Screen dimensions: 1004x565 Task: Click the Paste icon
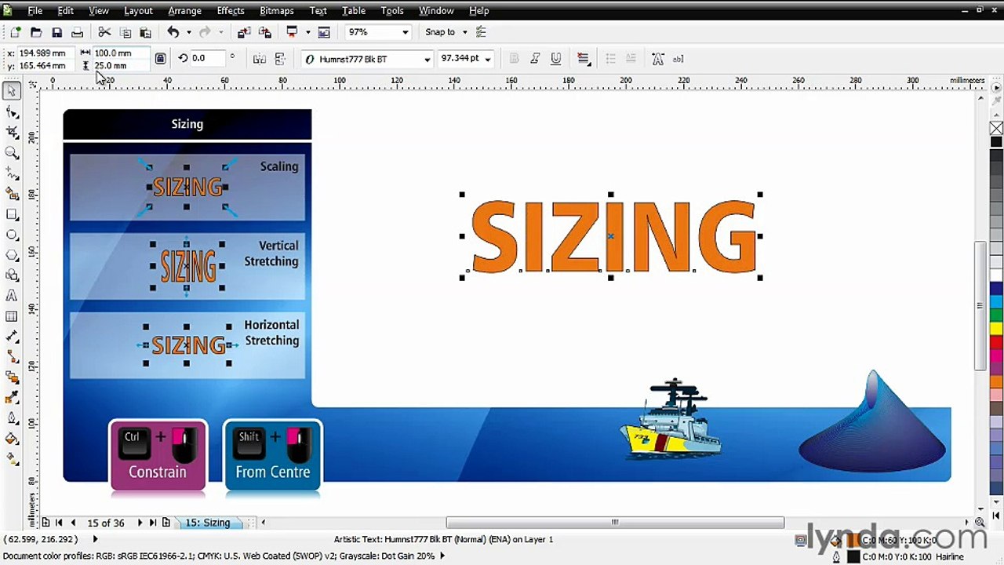pos(145,32)
